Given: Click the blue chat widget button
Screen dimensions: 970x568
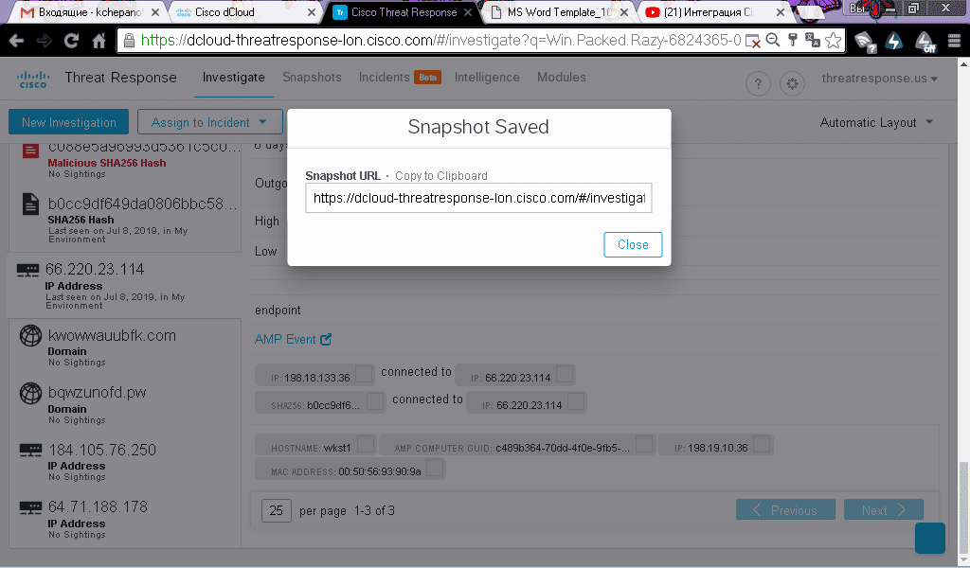Looking at the screenshot, I should [x=930, y=538].
